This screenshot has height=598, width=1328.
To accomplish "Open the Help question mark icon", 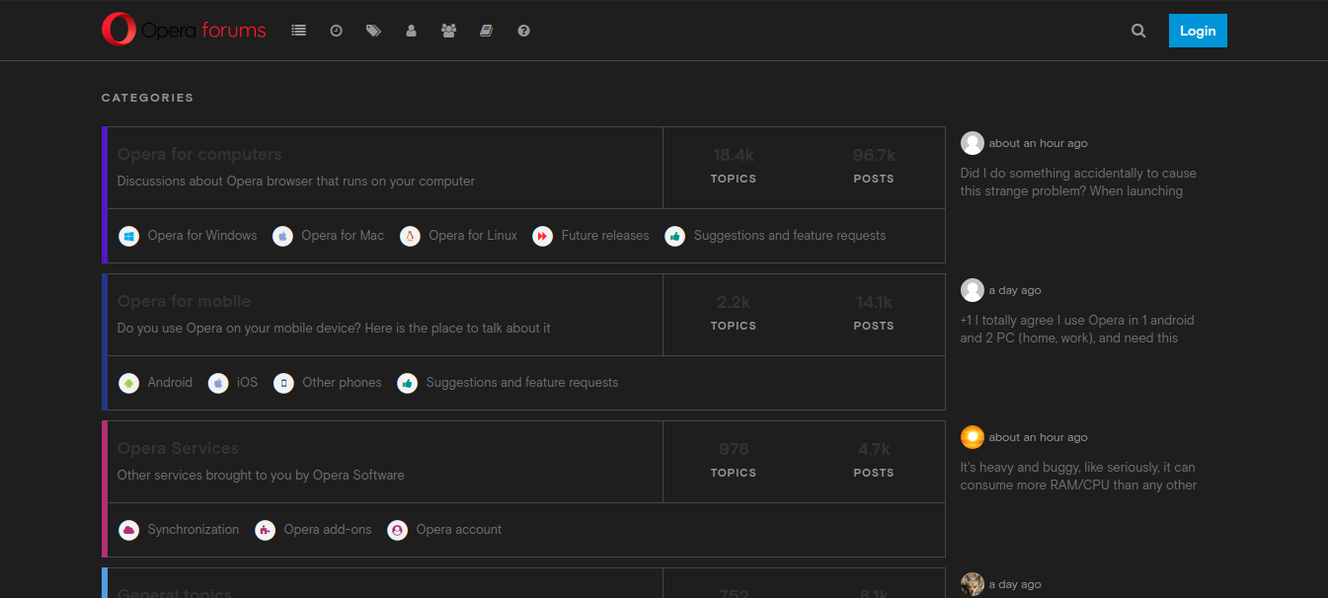I will click(523, 31).
